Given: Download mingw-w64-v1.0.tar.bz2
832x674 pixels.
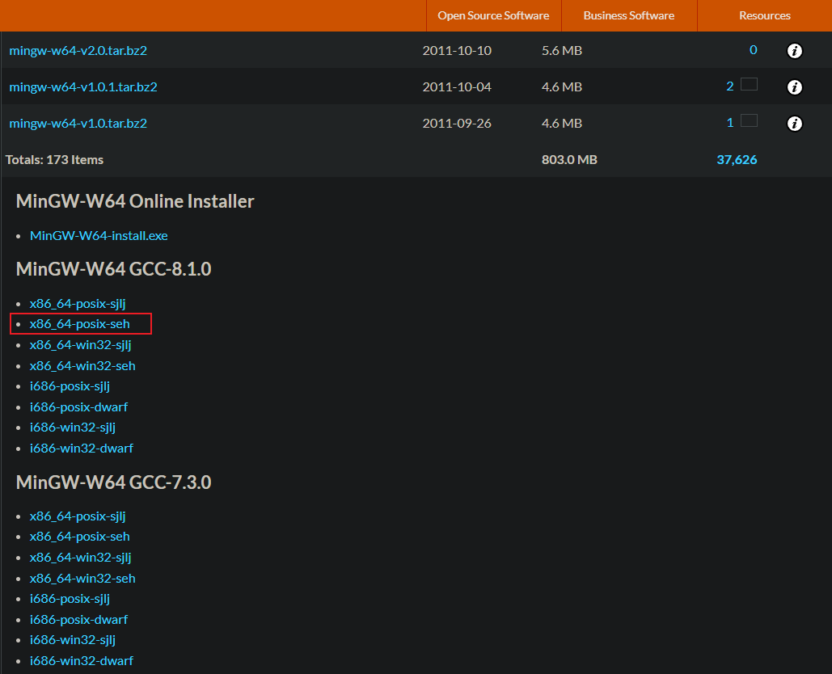Looking at the screenshot, I should click(x=78, y=124).
